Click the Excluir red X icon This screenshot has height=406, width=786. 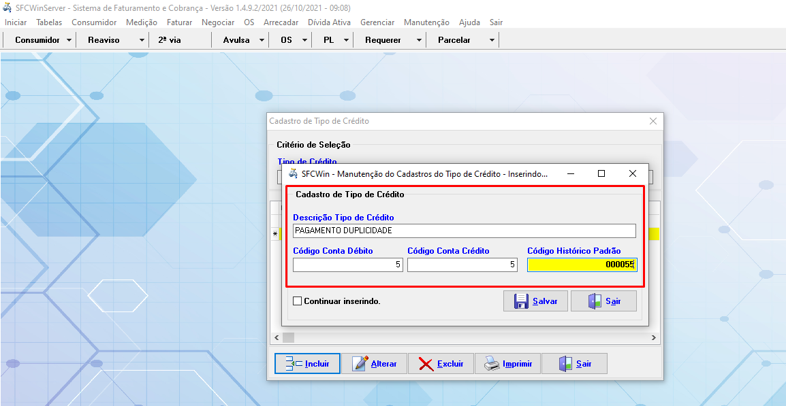tap(426, 364)
